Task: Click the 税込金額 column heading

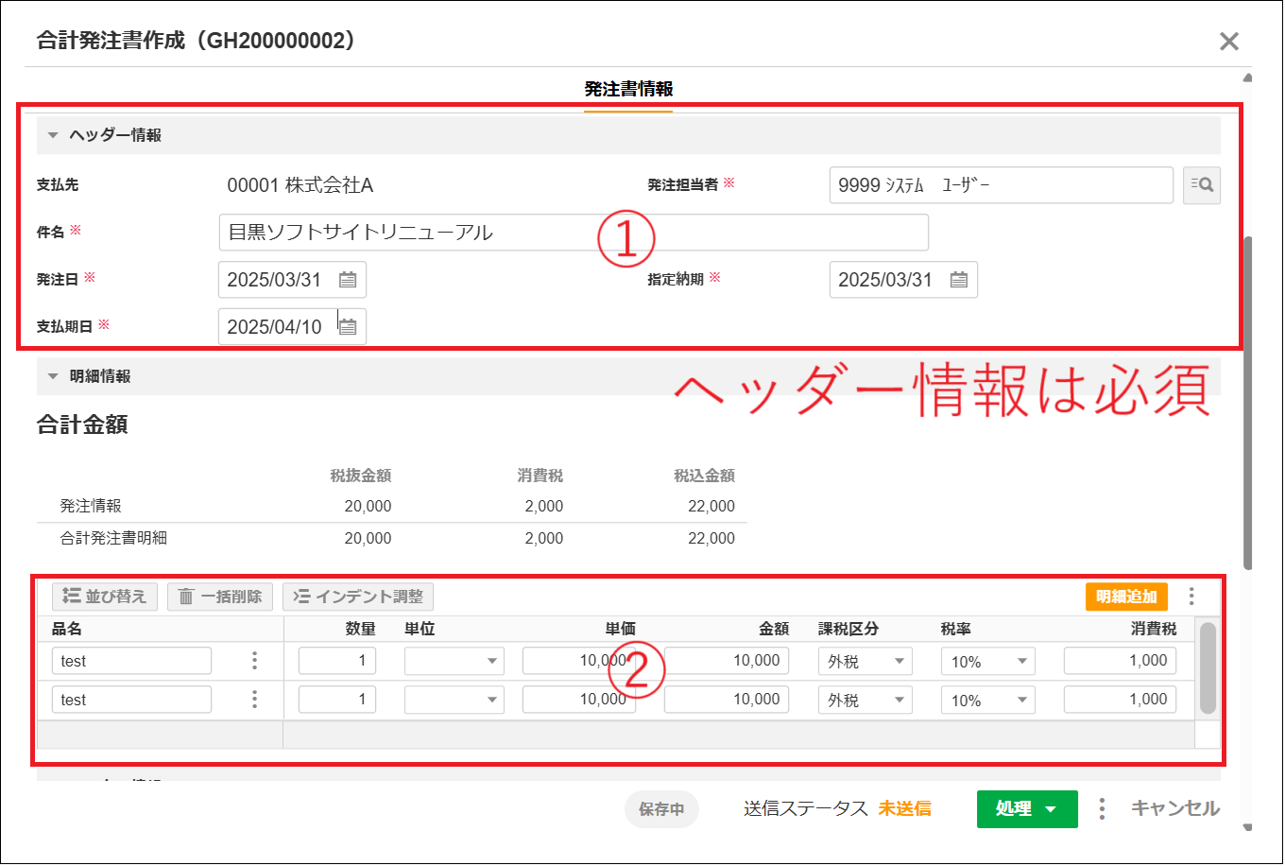Action: pos(704,476)
